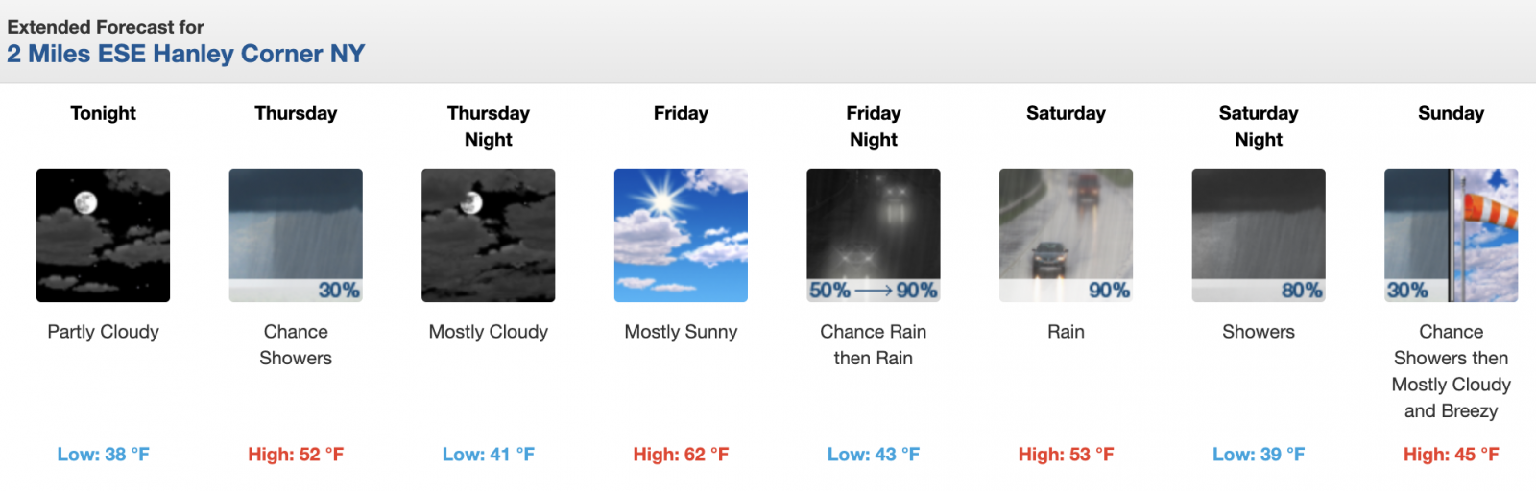Click the Saturday column heading

[x=1066, y=113]
